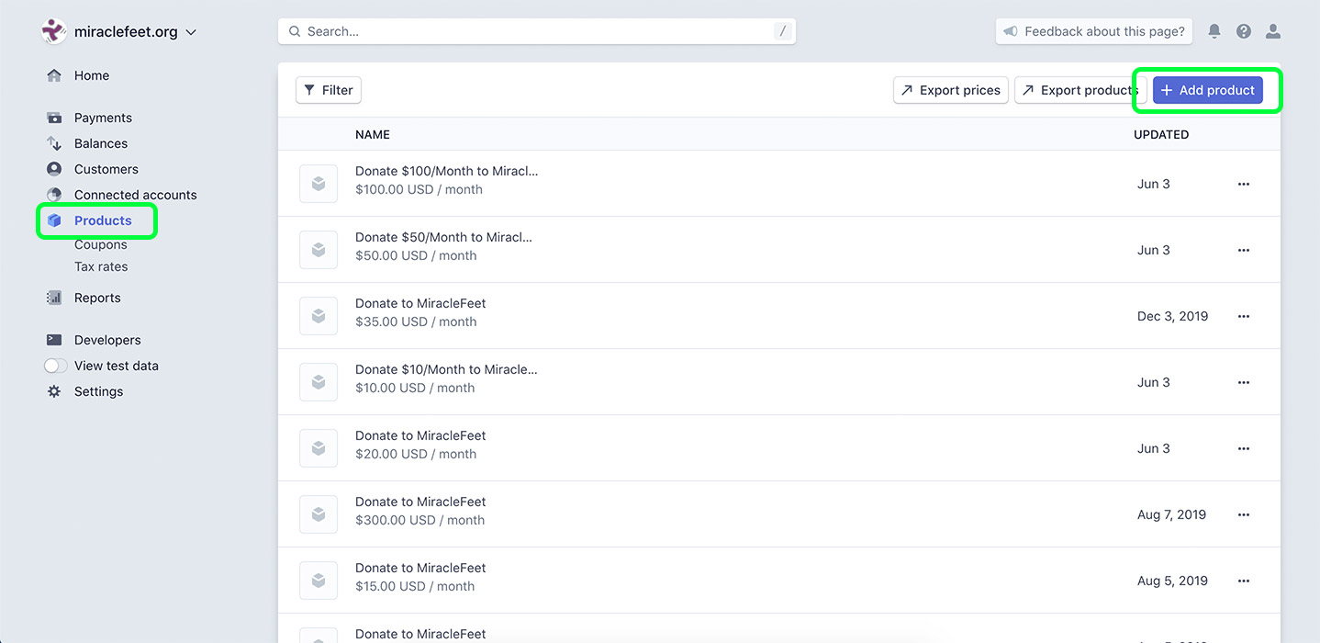Click the Aug 5, 2019 updated date
Image resolution: width=1320 pixels, height=643 pixels.
(1171, 581)
